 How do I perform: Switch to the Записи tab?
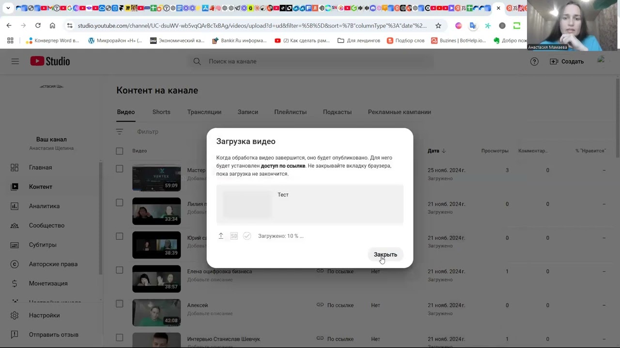pyautogui.click(x=248, y=112)
